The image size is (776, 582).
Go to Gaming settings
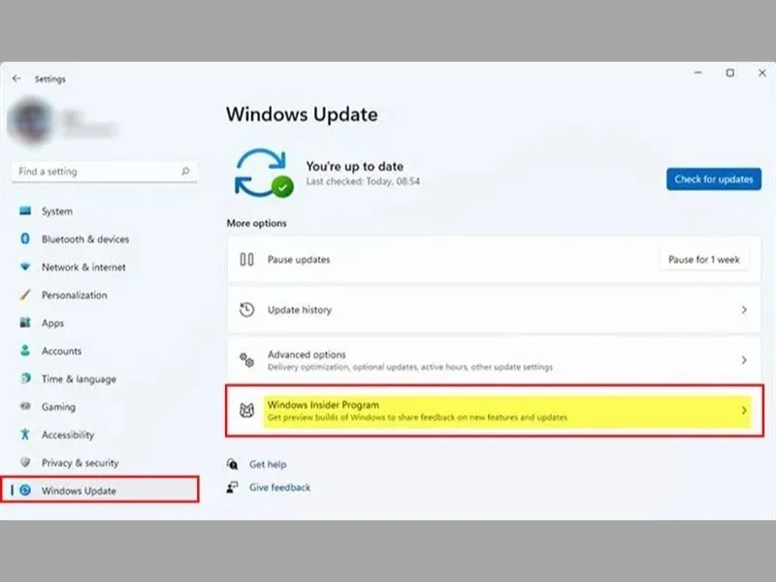pyautogui.click(x=58, y=406)
